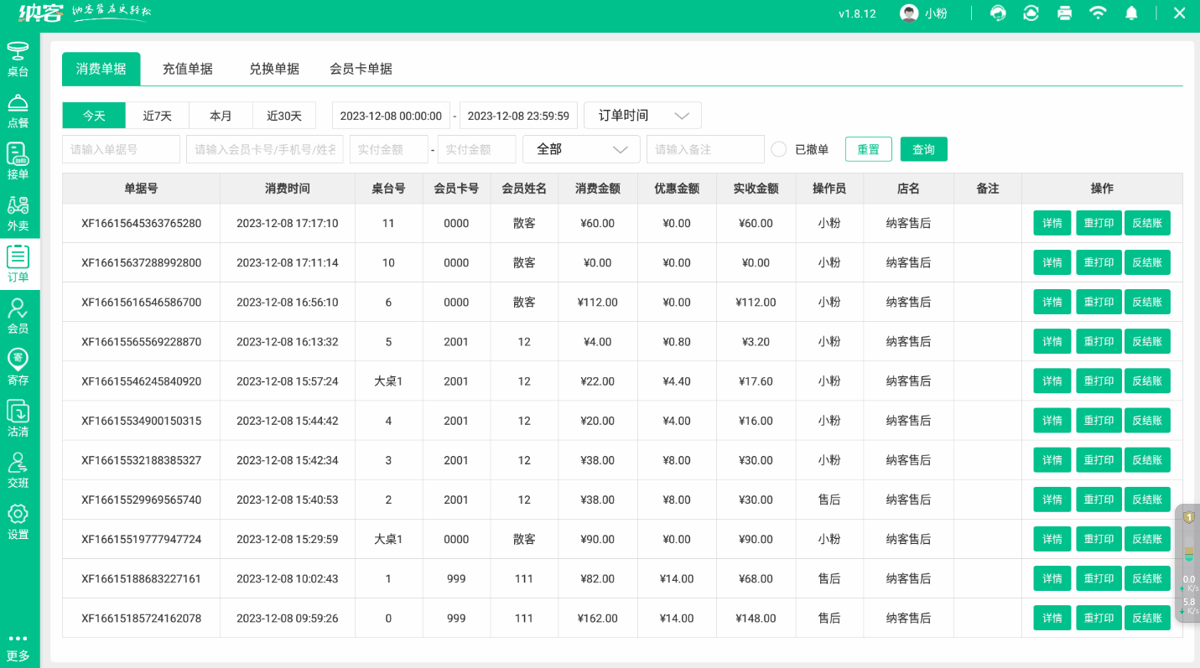Viewport: 1200px width, 668px height.
Task: Click the 查询 search button
Action: (923, 148)
